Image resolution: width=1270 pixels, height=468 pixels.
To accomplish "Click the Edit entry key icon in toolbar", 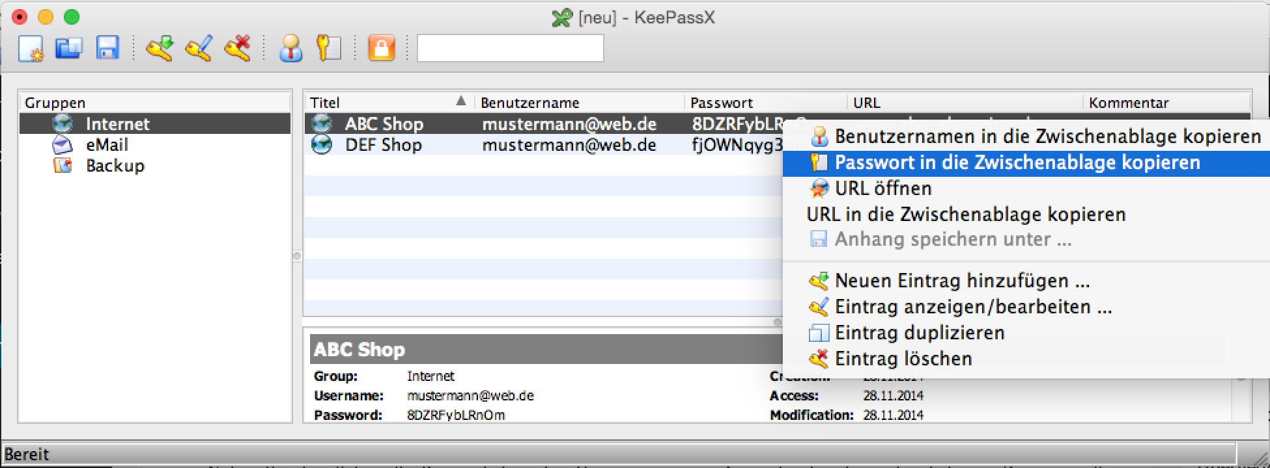I will 199,48.
